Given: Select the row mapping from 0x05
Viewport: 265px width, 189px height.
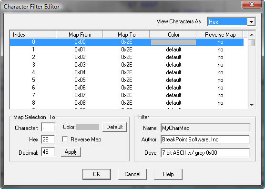Looking at the screenshot, I should [127, 80].
